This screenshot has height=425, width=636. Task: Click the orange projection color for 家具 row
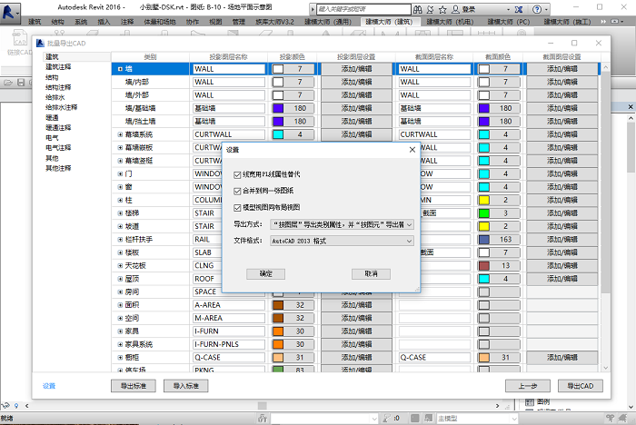(278, 331)
